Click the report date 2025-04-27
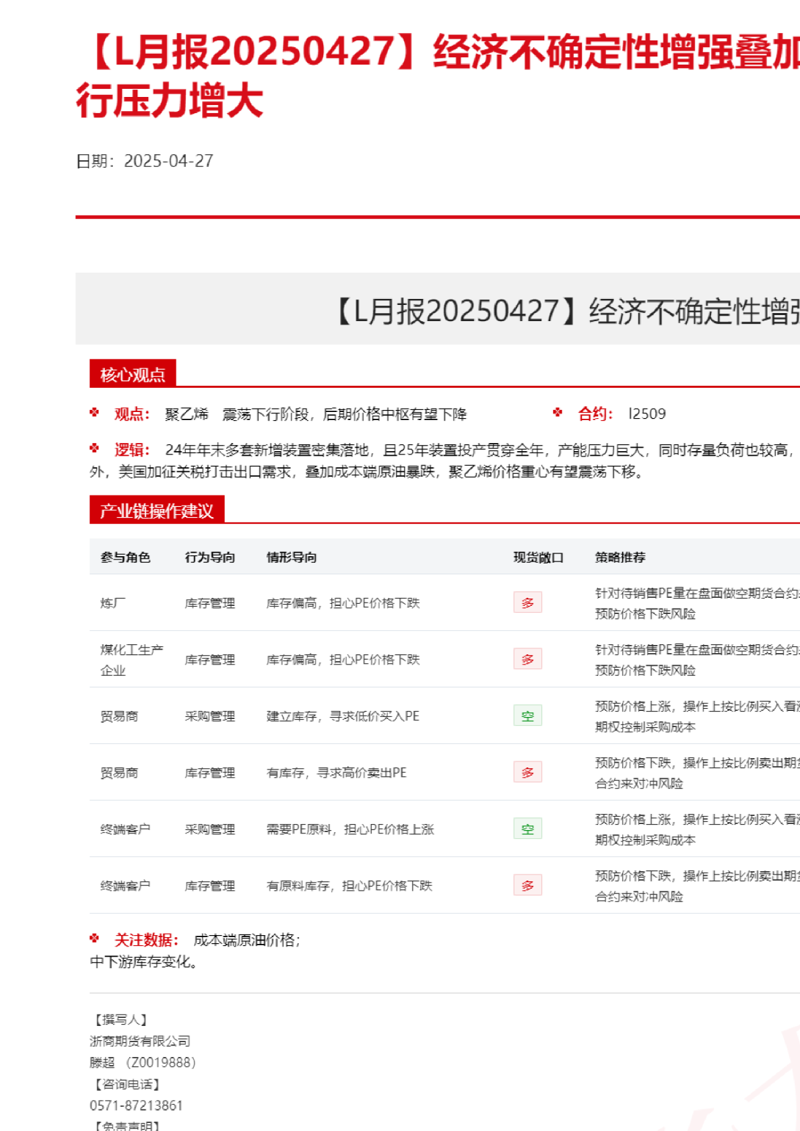The image size is (800, 1131). click(x=168, y=161)
